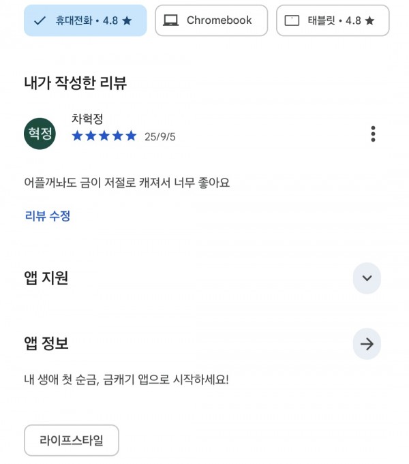Click the first blue rating star
Image resolution: width=409 pixels, height=464 pixels.
pyautogui.click(x=77, y=136)
